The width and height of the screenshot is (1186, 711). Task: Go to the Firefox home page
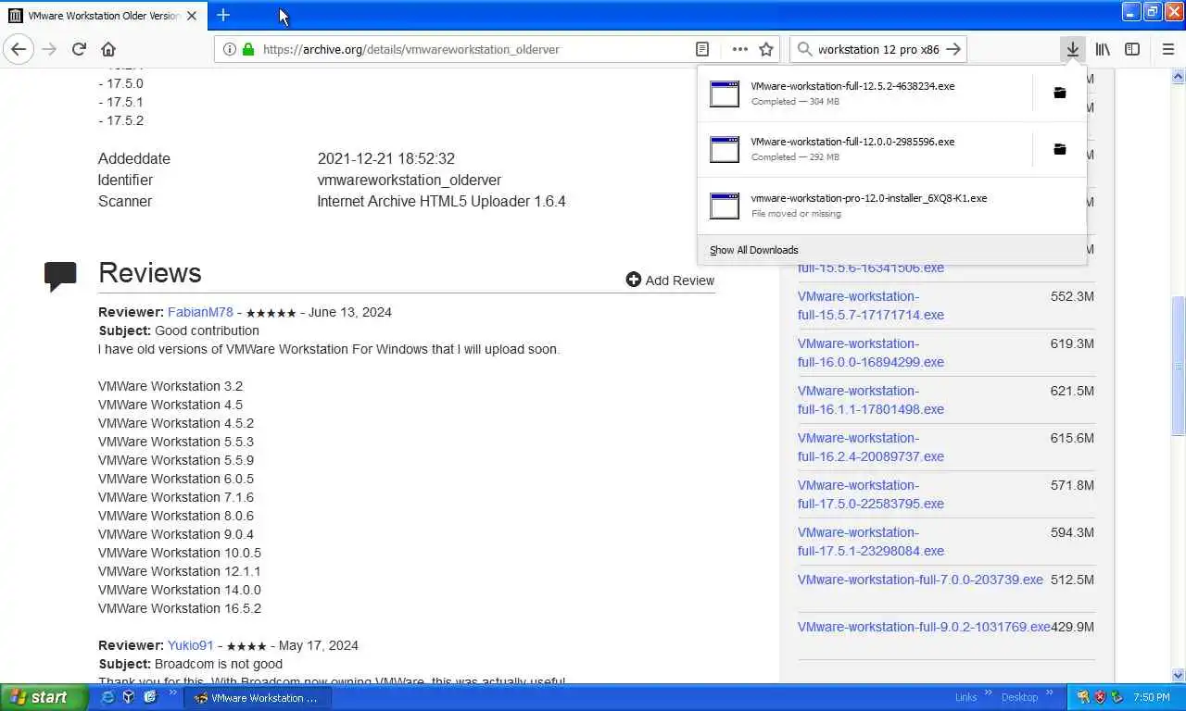pos(108,49)
